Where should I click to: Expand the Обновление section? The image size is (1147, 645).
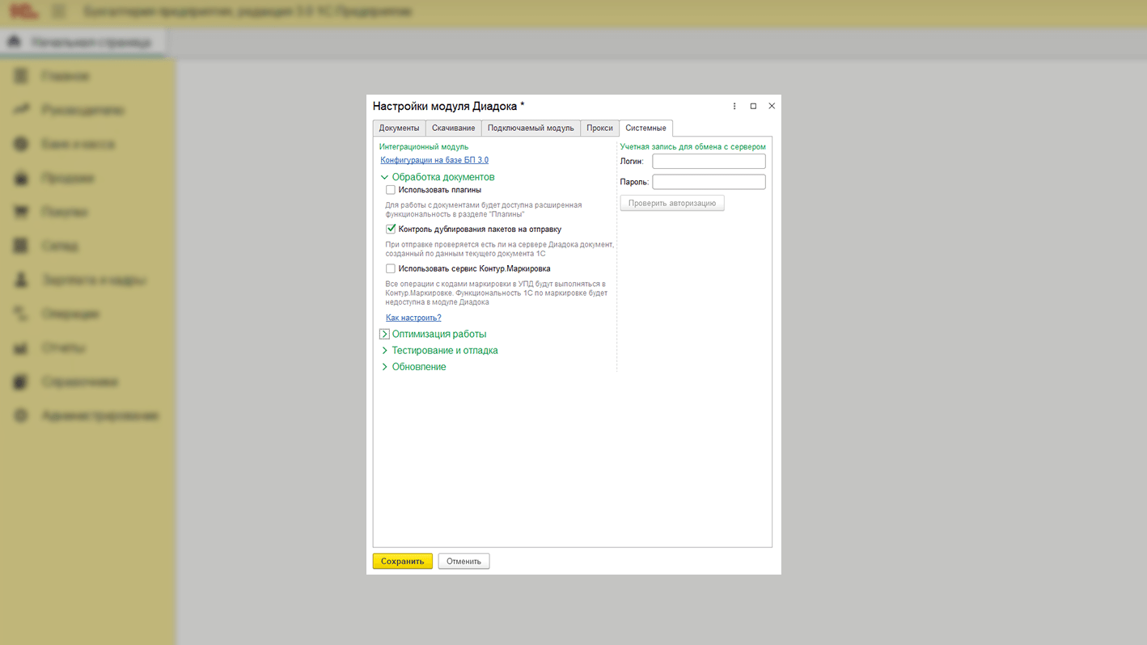click(385, 367)
